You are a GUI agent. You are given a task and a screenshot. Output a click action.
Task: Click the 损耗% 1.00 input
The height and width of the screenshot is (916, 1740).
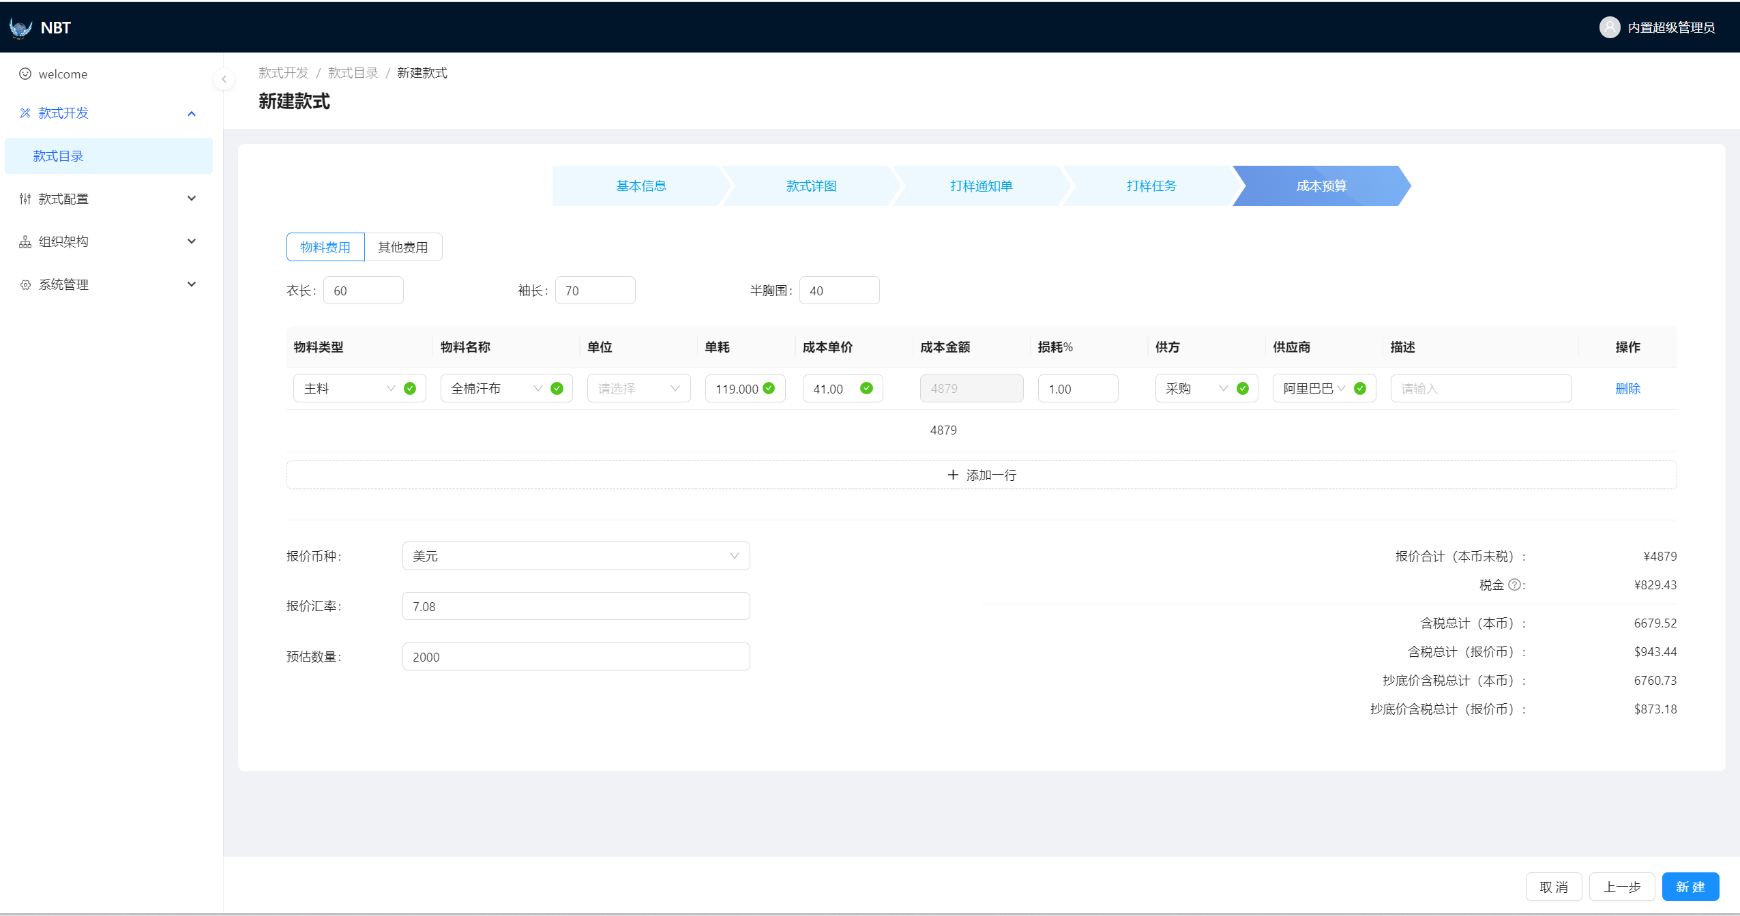click(1078, 389)
